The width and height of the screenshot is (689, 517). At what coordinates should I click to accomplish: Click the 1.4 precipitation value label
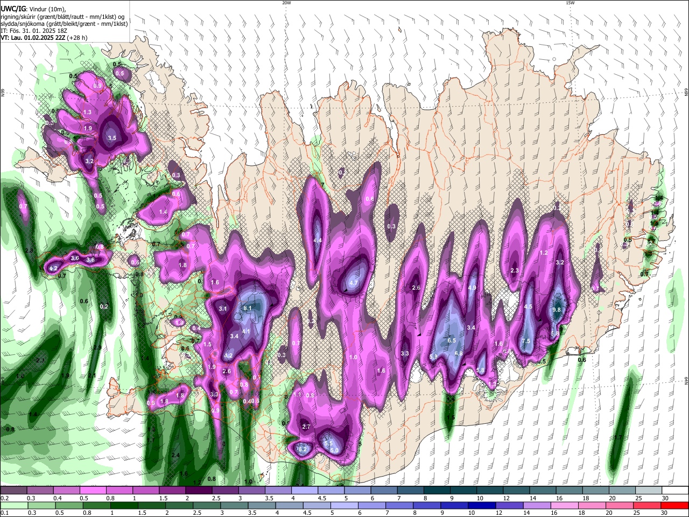163,212
